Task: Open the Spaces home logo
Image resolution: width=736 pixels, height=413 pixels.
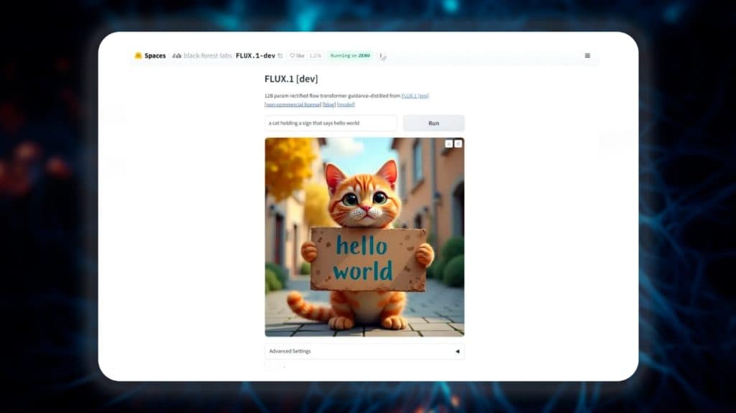Action: (150, 55)
